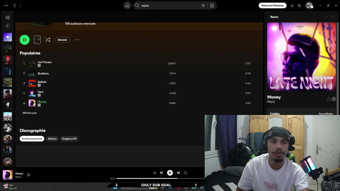Image resolution: width=340 pixels, height=191 pixels.
Task: Click song title Money in bottom bar
Action: (x=19, y=173)
